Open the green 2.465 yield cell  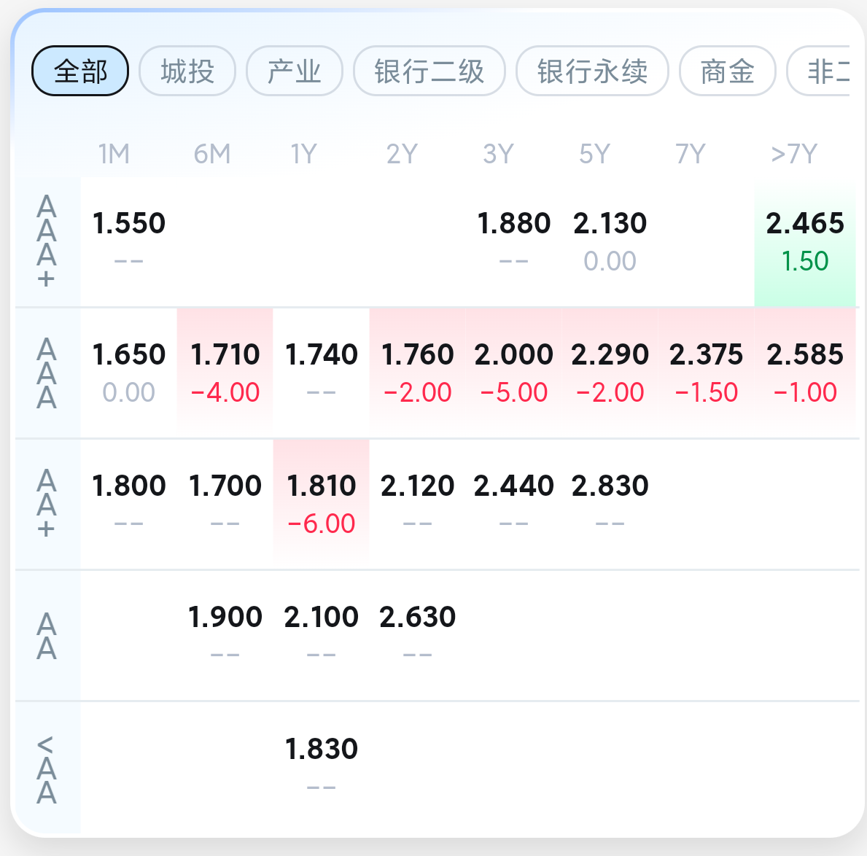(x=805, y=241)
